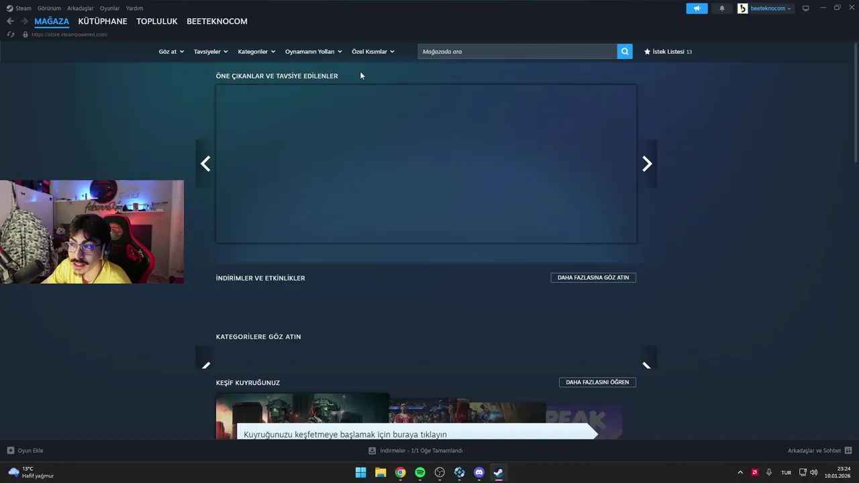Open the beeteknocom account dropdown
The image size is (859, 483).
[770, 8]
